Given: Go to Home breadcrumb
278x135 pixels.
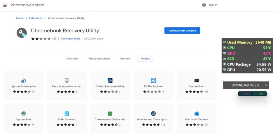Looking at the screenshot, I should 20,18.
